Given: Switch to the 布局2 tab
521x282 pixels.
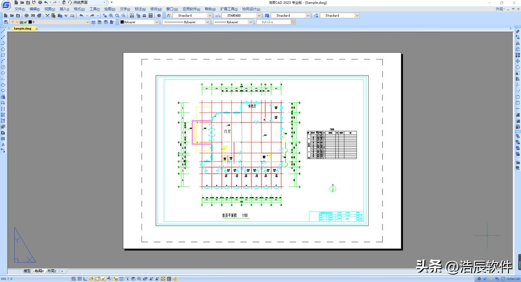Looking at the screenshot, I should pyautogui.click(x=51, y=270).
